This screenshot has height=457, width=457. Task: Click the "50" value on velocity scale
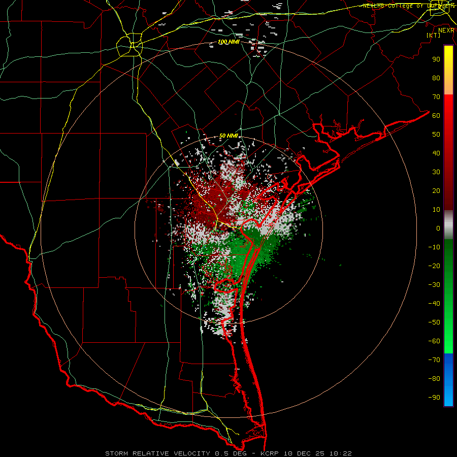click(436, 135)
